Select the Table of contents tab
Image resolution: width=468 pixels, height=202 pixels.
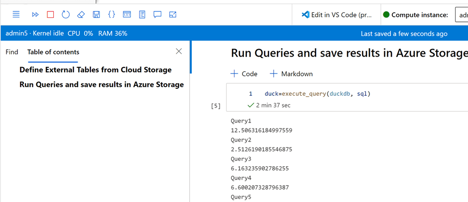tap(53, 52)
